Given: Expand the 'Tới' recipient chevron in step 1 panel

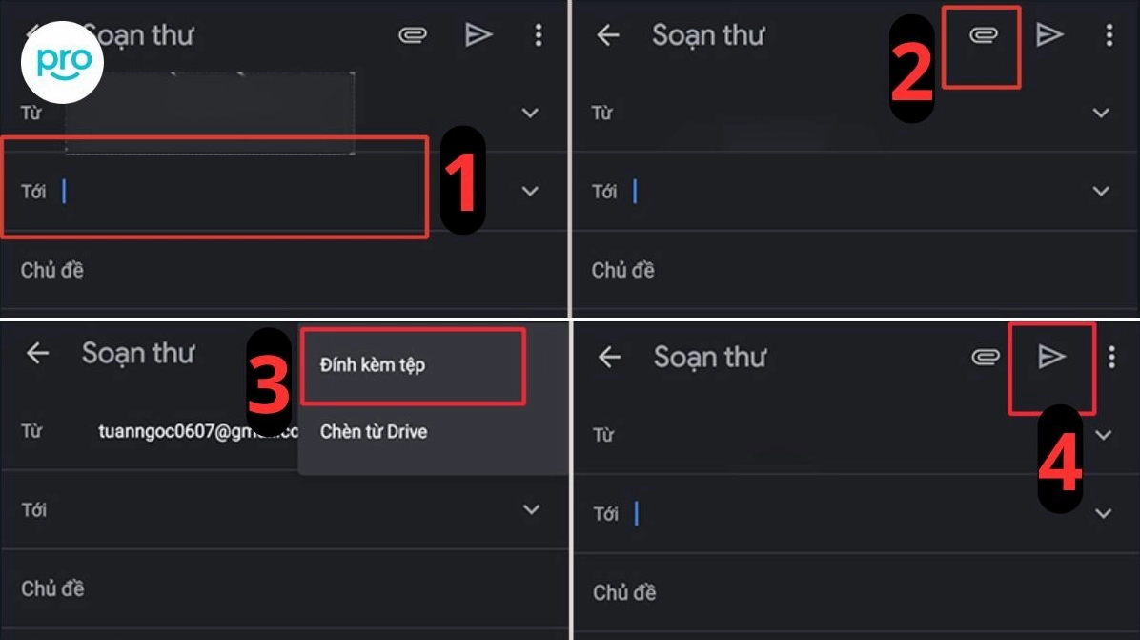Looking at the screenshot, I should pyautogui.click(x=530, y=191).
